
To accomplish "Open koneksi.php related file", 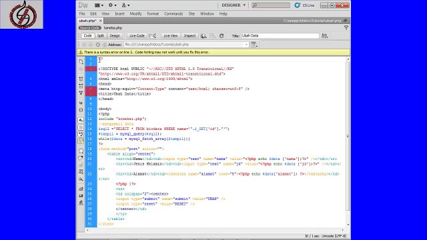I will pyautogui.click(x=113, y=28).
